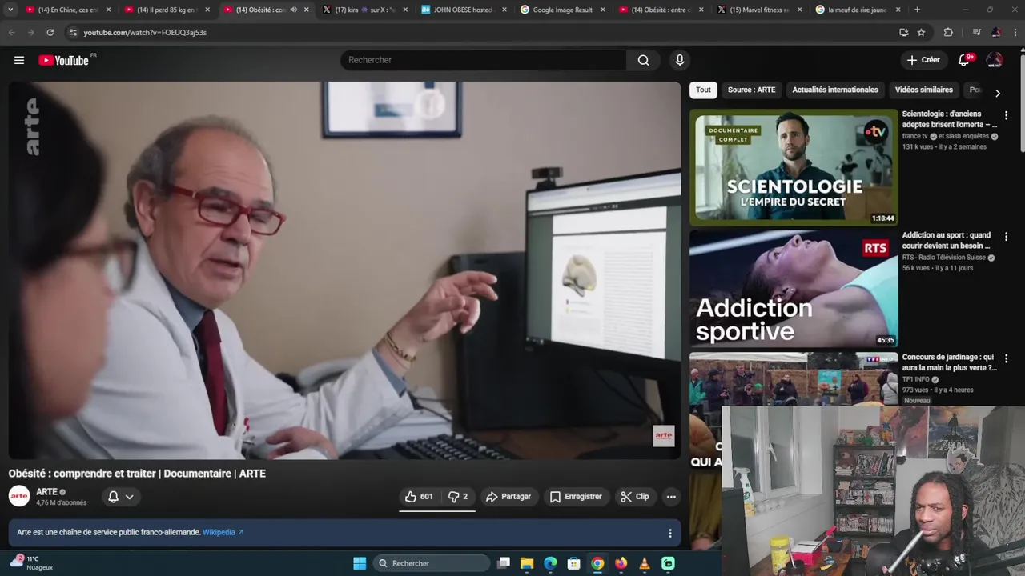
Task: Click the Chrome address bar URL
Action: tap(145, 33)
